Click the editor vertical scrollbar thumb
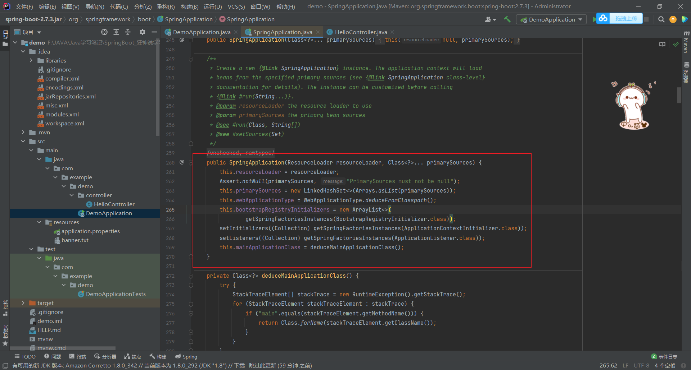The height and width of the screenshot is (370, 691). coord(679,95)
